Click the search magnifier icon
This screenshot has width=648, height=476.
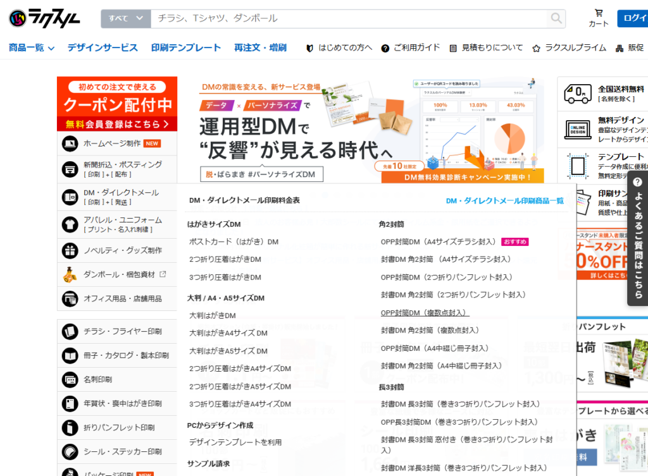556,18
